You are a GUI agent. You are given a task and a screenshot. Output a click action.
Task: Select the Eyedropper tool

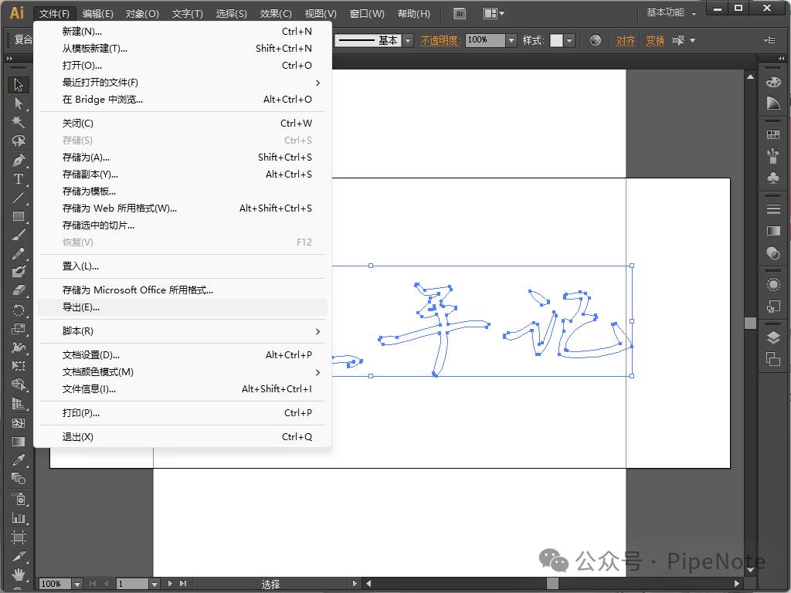19,460
